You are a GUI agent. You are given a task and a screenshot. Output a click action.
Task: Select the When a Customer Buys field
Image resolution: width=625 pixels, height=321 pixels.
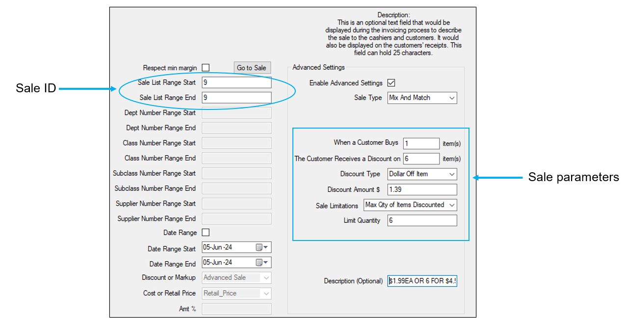click(421, 143)
